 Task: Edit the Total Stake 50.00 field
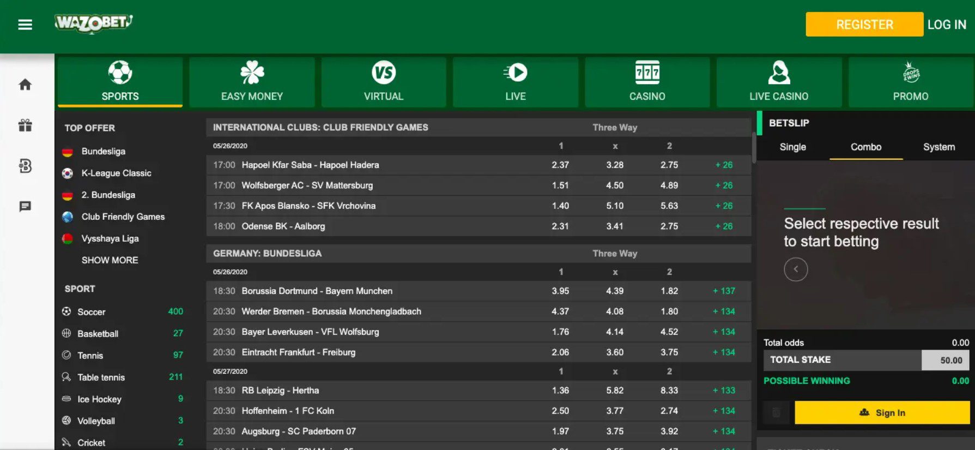[946, 360]
